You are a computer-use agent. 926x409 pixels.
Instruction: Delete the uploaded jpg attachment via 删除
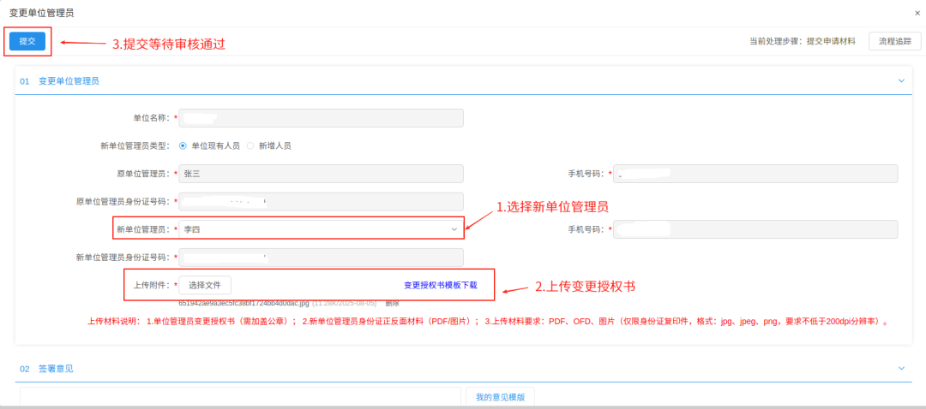[392, 303]
